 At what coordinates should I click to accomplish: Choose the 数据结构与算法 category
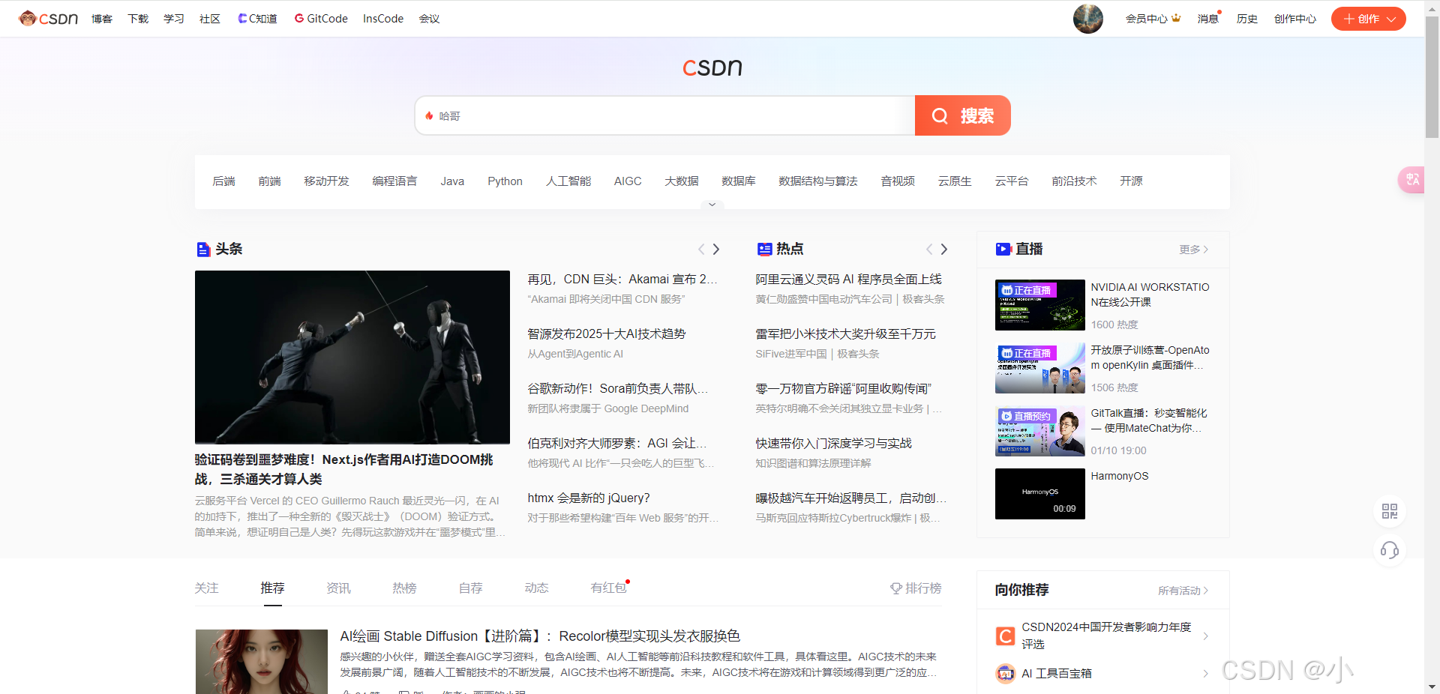[818, 181]
